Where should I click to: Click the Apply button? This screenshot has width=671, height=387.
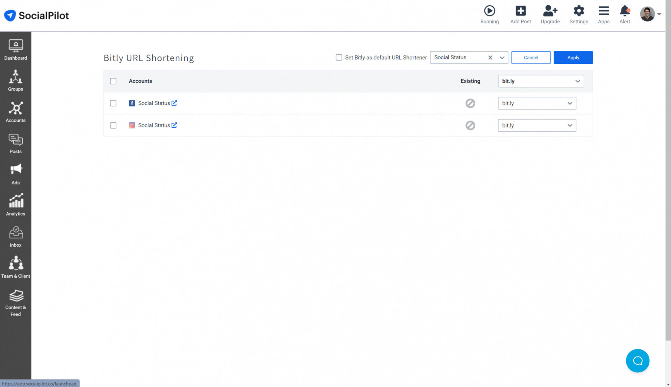coord(573,58)
